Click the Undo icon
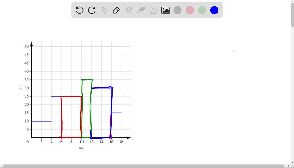The image size is (294, 168). (x=79, y=10)
